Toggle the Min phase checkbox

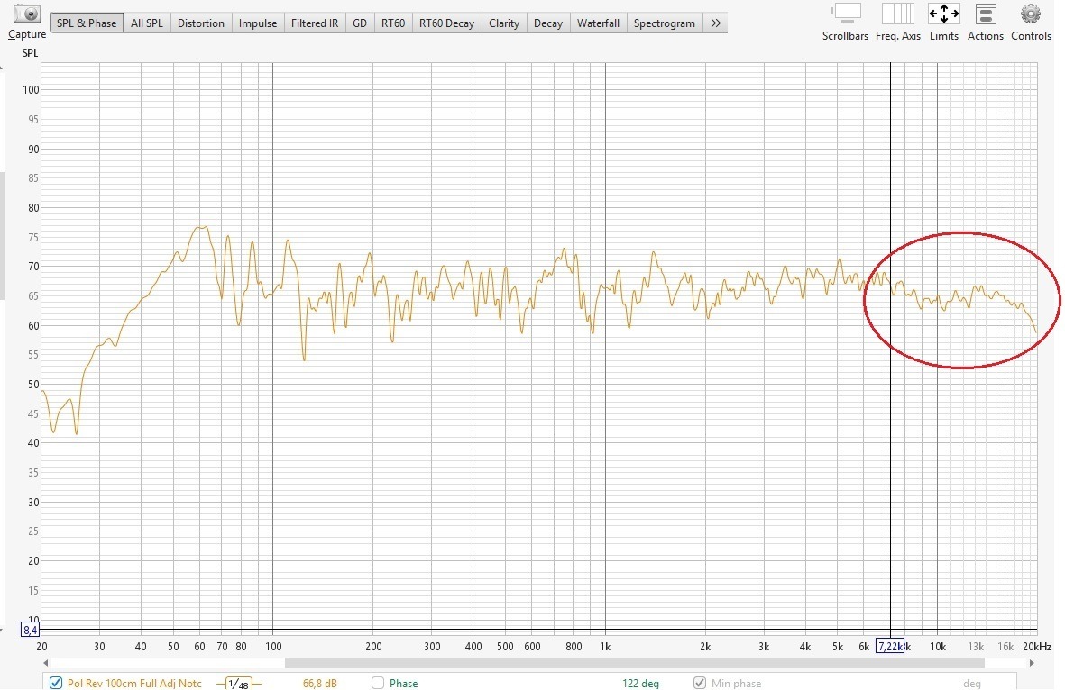pyautogui.click(x=700, y=683)
